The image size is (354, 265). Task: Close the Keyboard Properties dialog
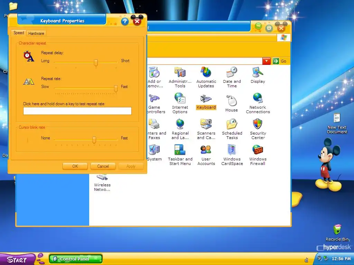pyautogui.click(x=137, y=22)
